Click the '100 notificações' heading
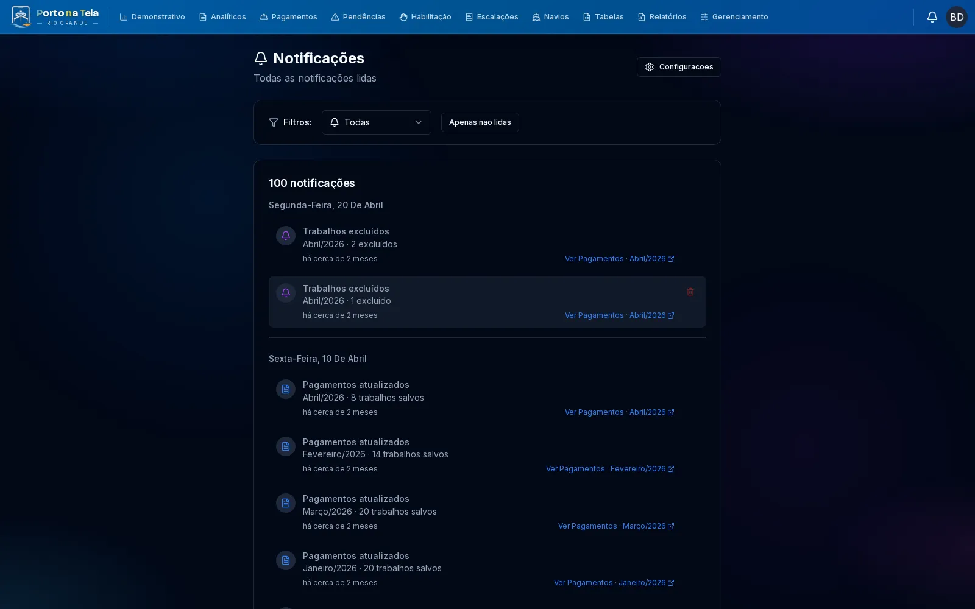Viewport: 975px width, 609px height. pos(312,183)
